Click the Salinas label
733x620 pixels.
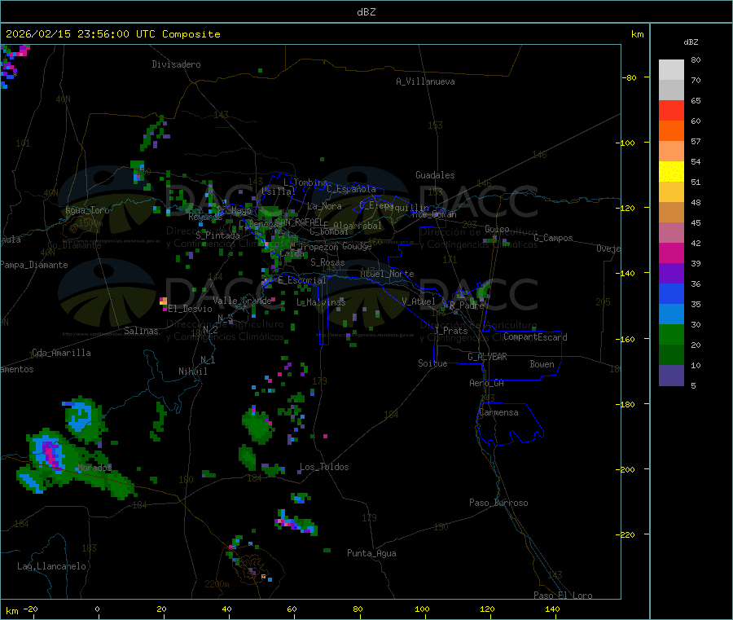[x=141, y=331]
